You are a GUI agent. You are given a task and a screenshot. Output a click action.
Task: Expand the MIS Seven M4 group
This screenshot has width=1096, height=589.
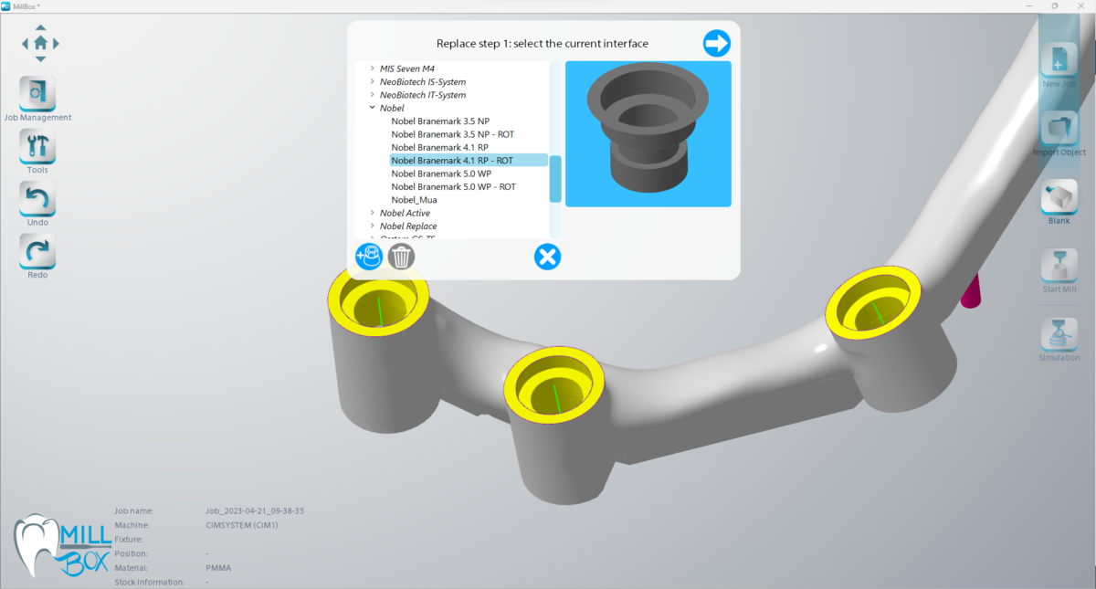point(373,68)
